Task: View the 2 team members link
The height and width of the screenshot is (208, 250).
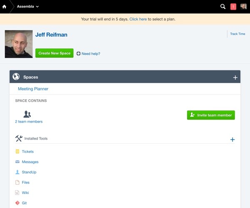Action: [x=29, y=122]
